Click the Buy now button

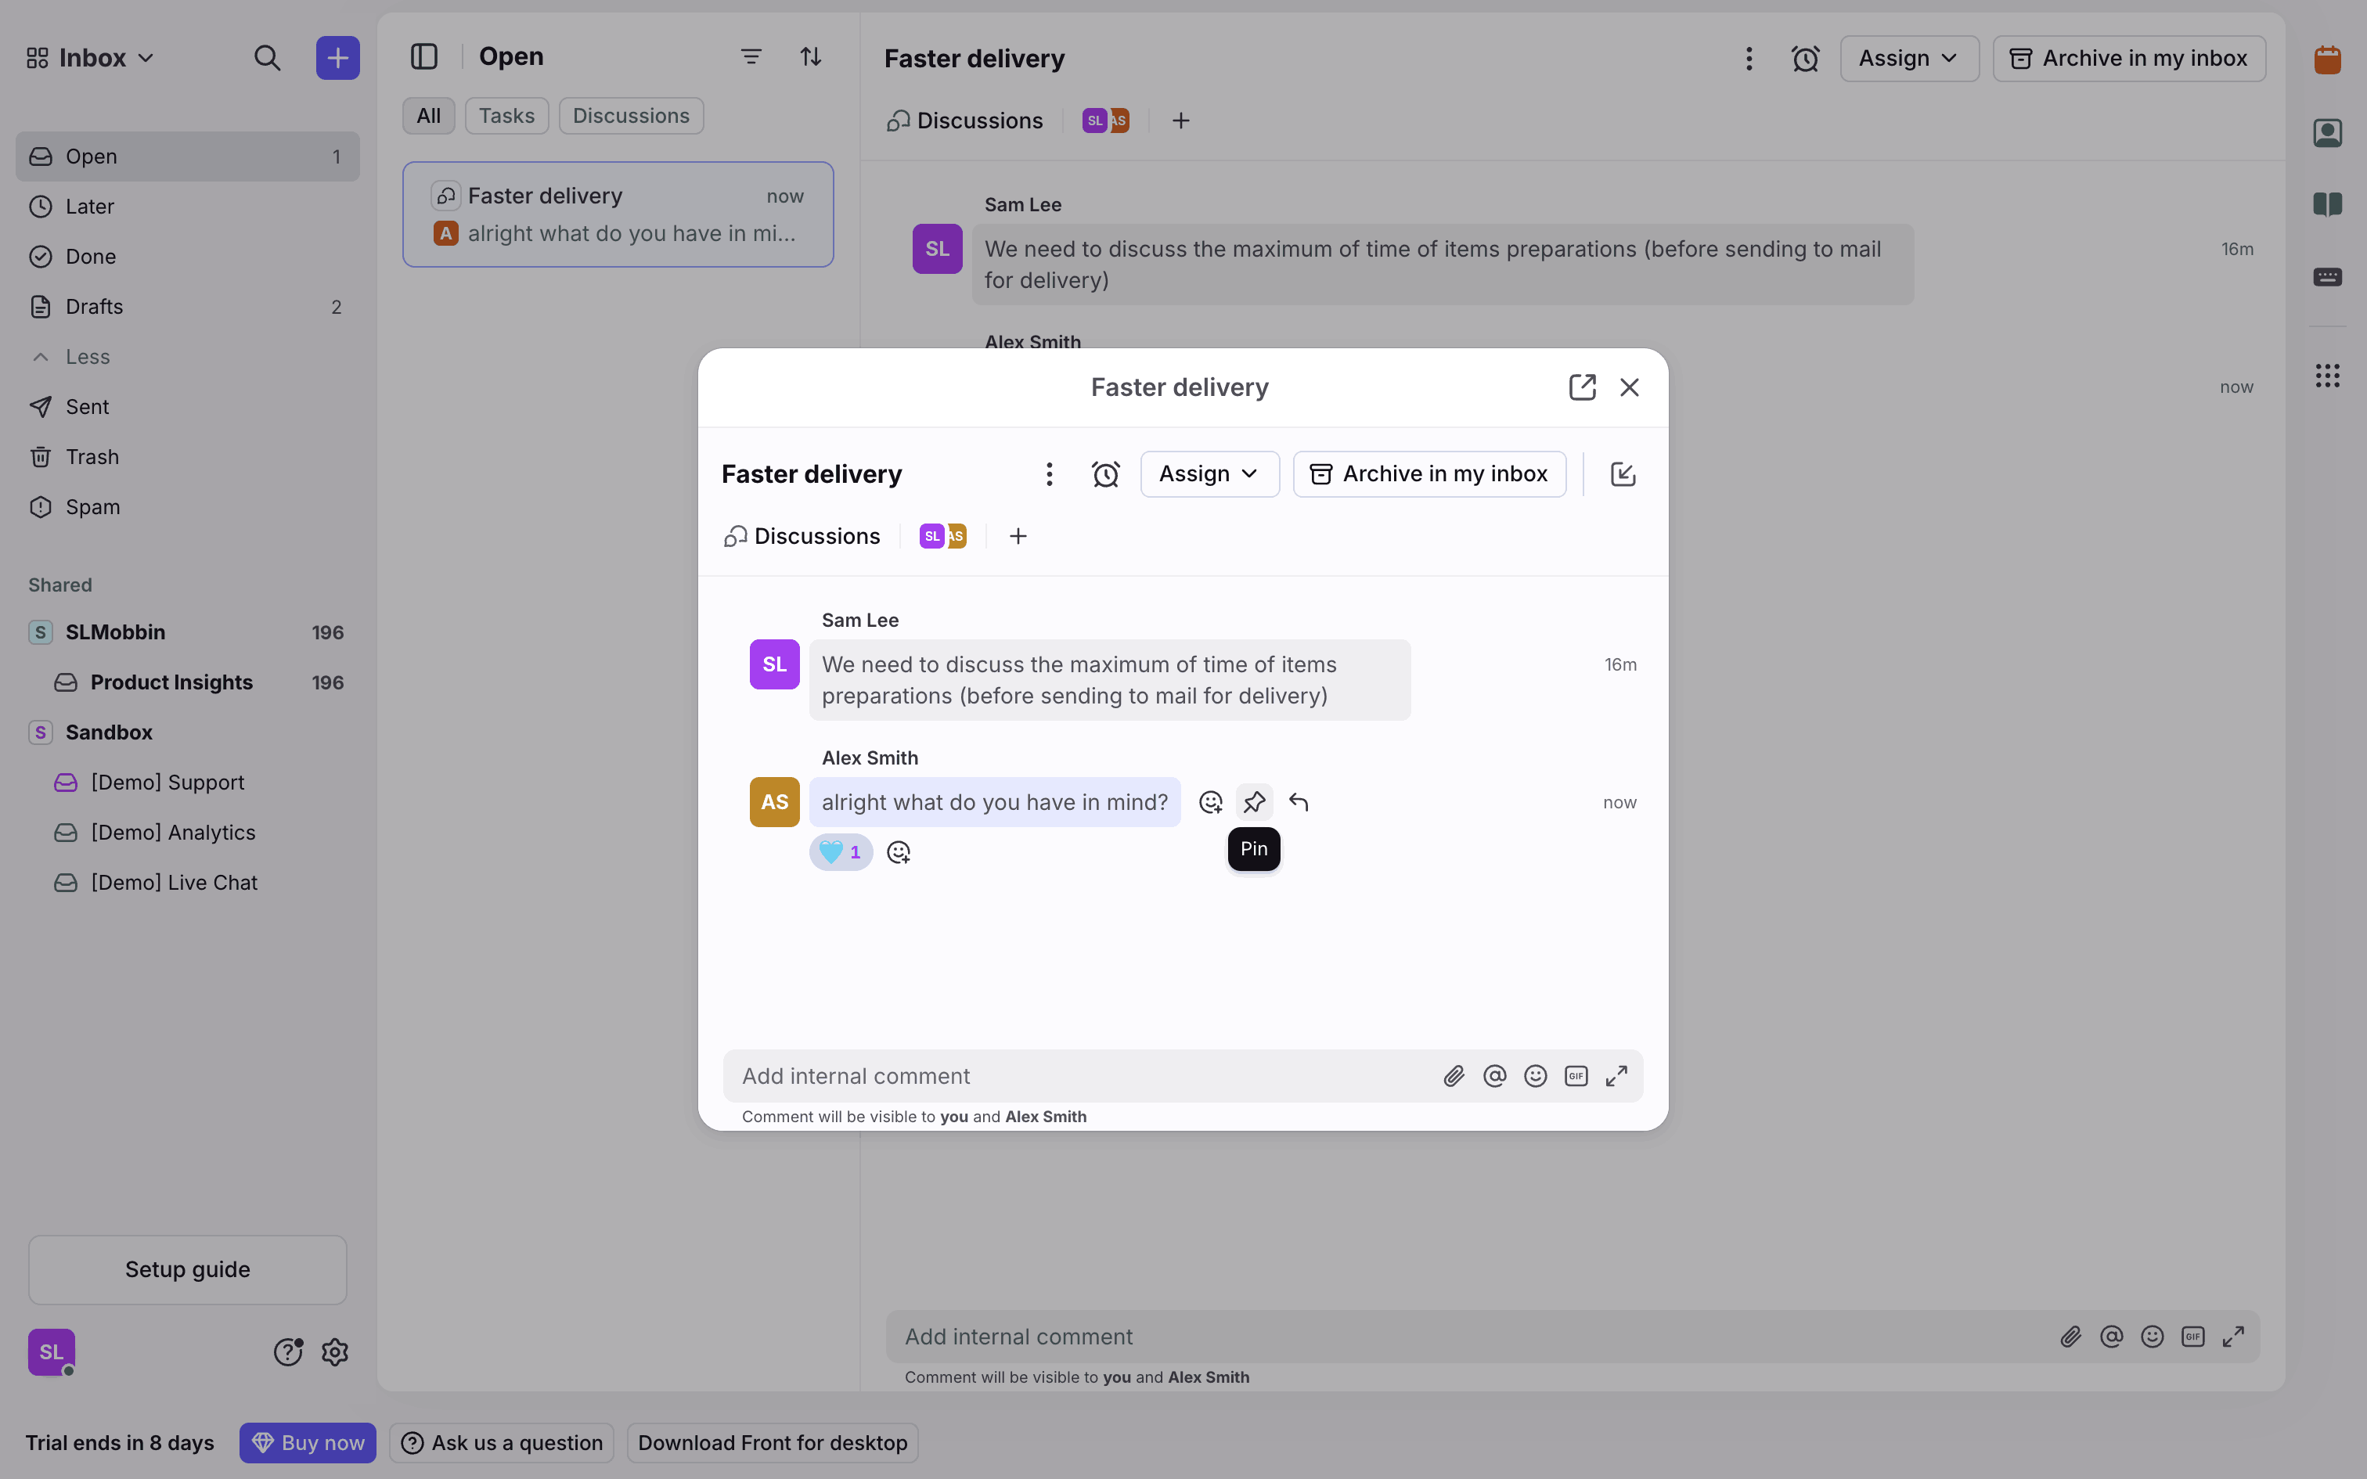[307, 1443]
